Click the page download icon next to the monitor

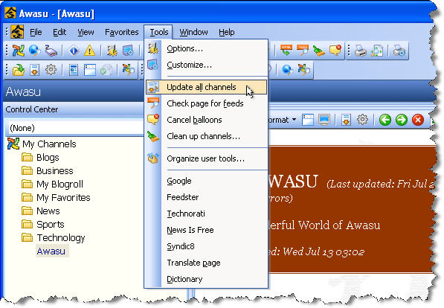coord(346,120)
